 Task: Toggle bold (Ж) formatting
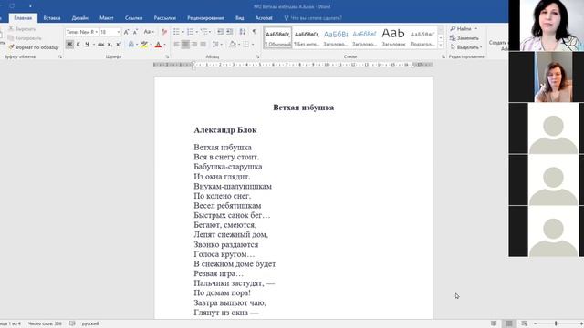(x=69, y=45)
